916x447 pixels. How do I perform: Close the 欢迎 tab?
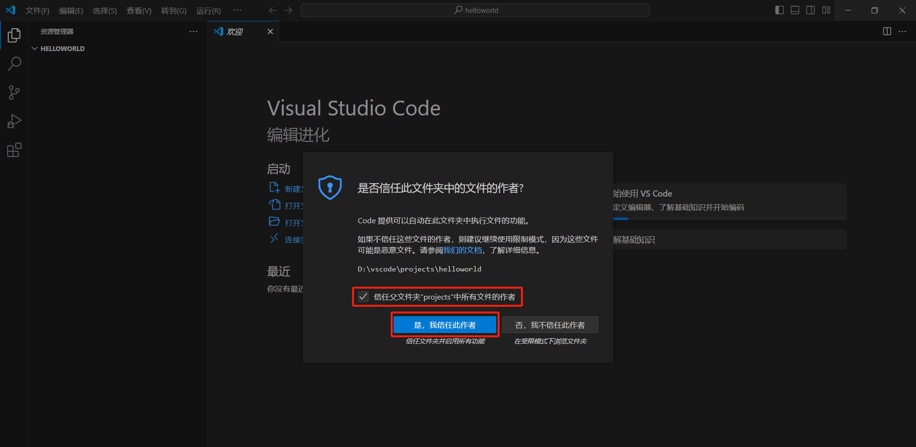pos(270,31)
